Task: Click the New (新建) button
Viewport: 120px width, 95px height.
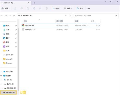Action: pyautogui.click(x=5, y=8)
